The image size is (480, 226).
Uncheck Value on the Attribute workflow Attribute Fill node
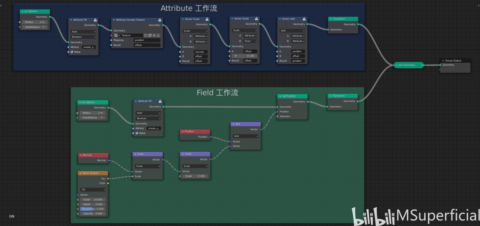tap(72, 52)
